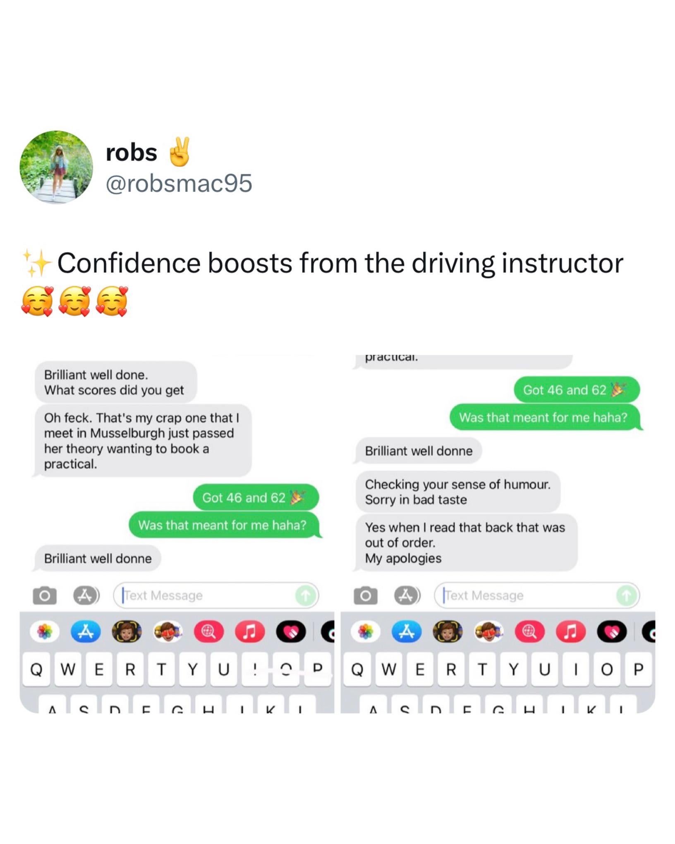This screenshot has height=844, width=675.
Task: Click the left Text Message input field
Action: pyautogui.click(x=216, y=595)
